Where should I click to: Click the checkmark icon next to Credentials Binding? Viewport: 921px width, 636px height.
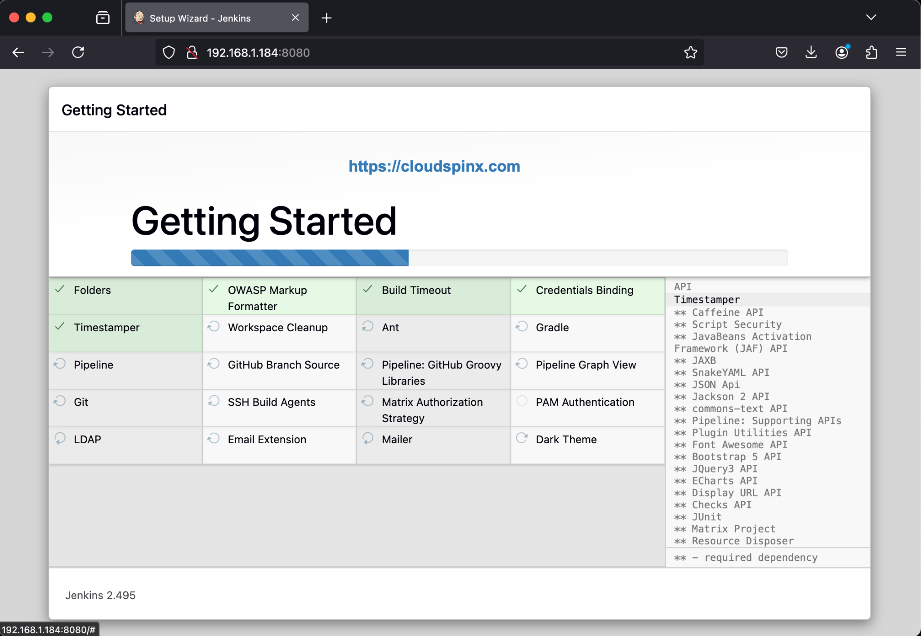522,289
